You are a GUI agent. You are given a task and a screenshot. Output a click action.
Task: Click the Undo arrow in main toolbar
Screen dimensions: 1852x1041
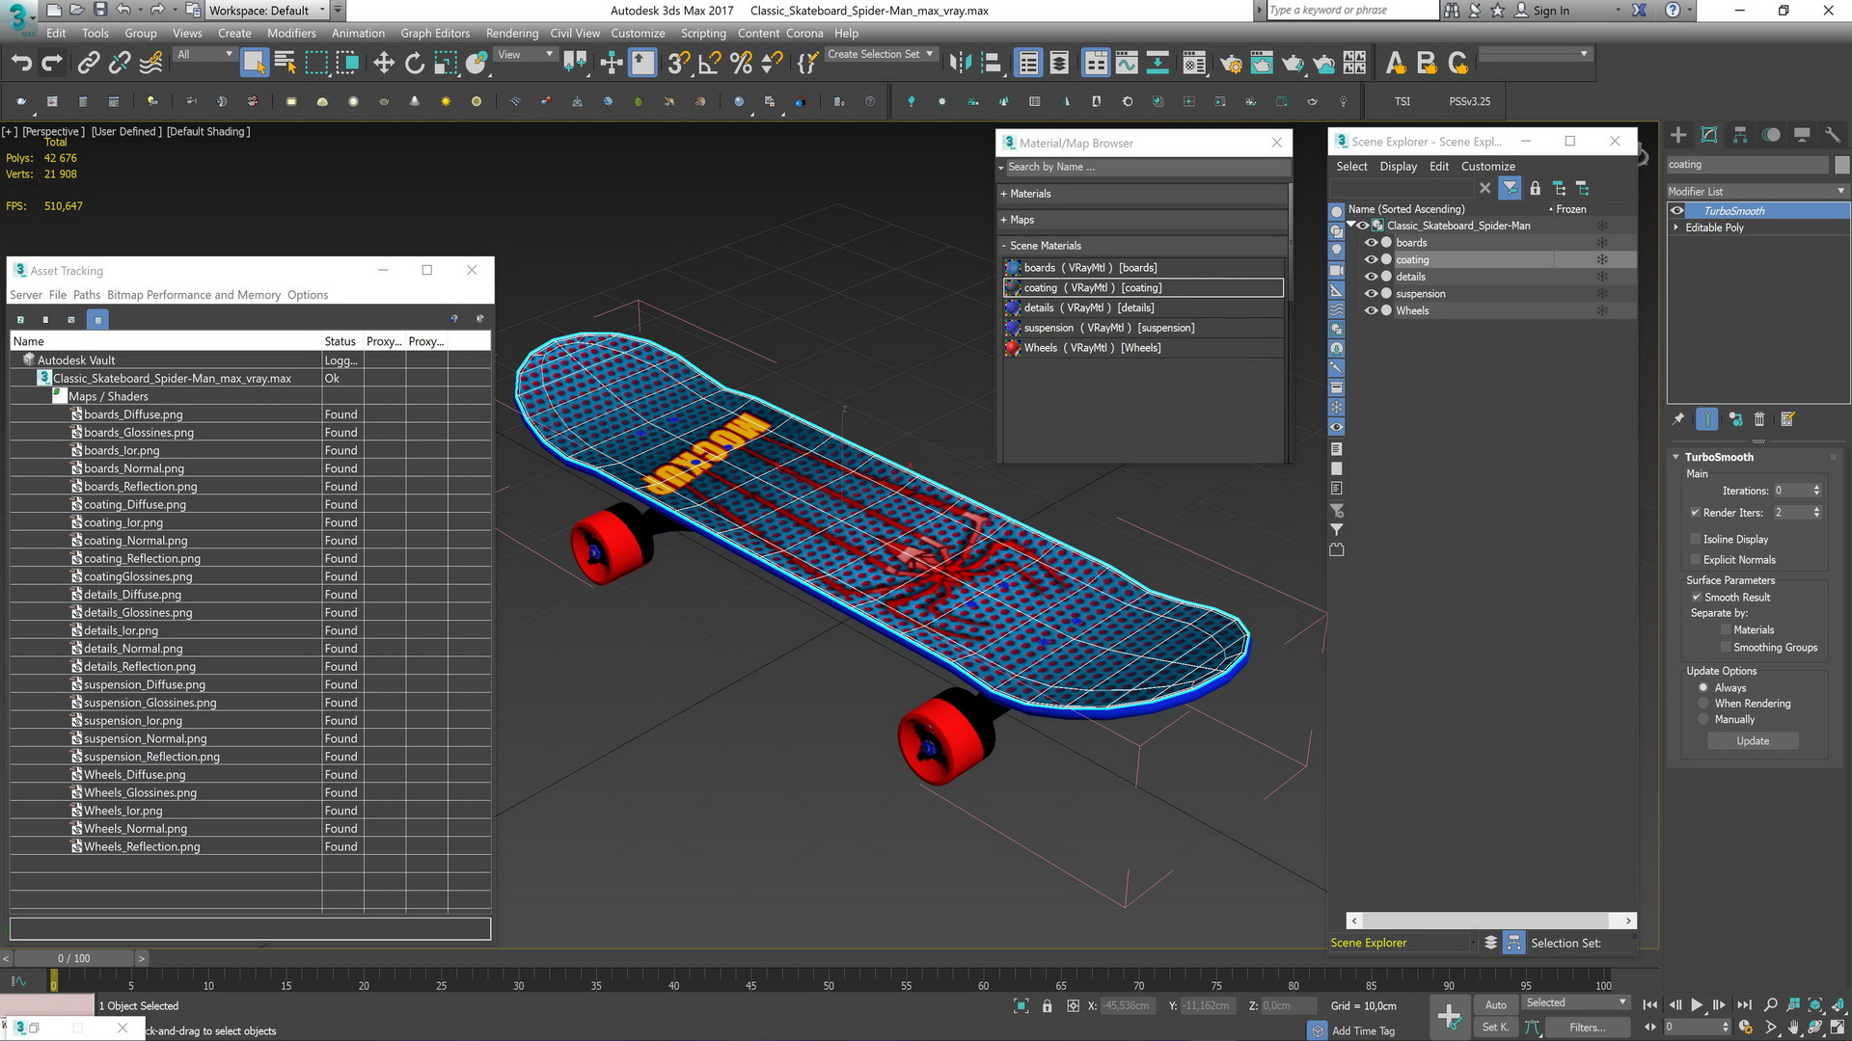(x=21, y=64)
